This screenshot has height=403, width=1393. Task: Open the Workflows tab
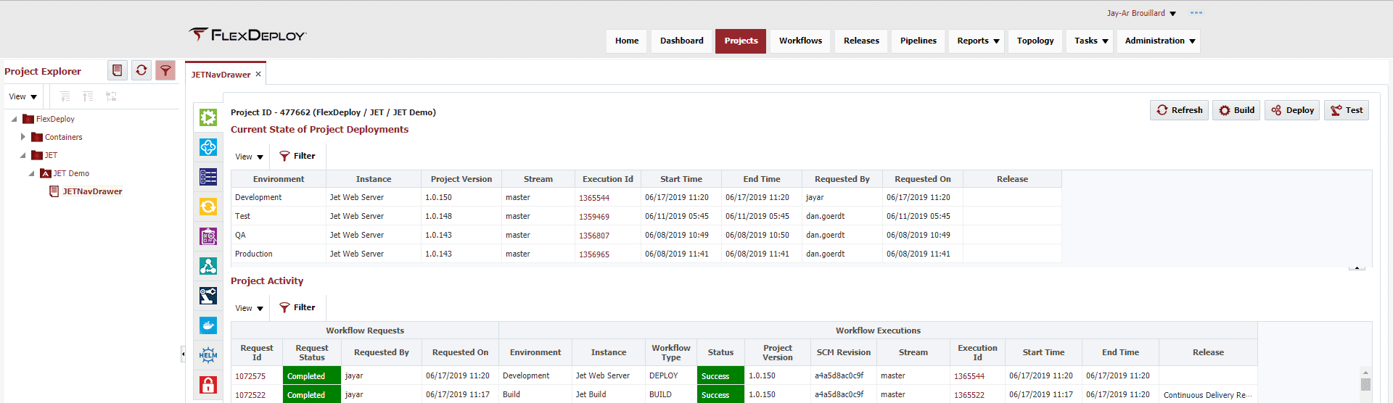pyautogui.click(x=800, y=41)
